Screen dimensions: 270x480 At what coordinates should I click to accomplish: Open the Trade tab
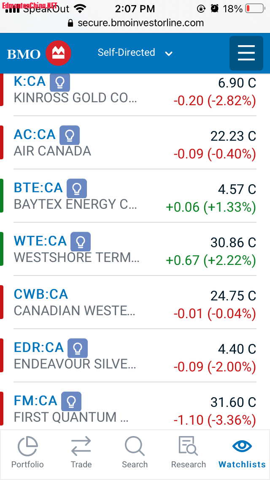pyautogui.click(x=81, y=452)
